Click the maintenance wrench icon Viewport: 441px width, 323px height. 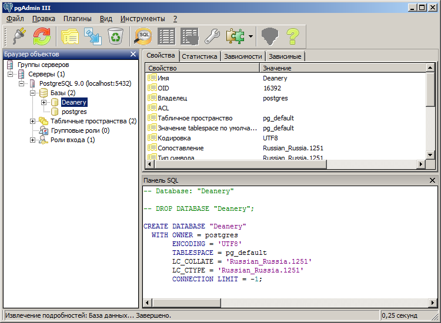click(x=212, y=36)
